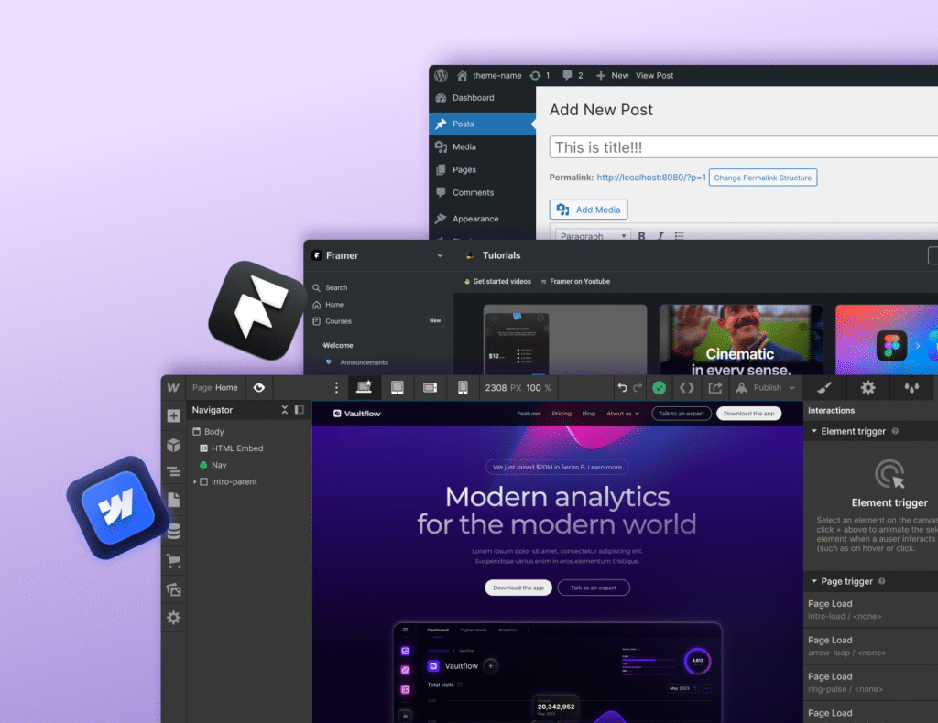
Task: Redo the last action in Webflow
Action: 638,388
